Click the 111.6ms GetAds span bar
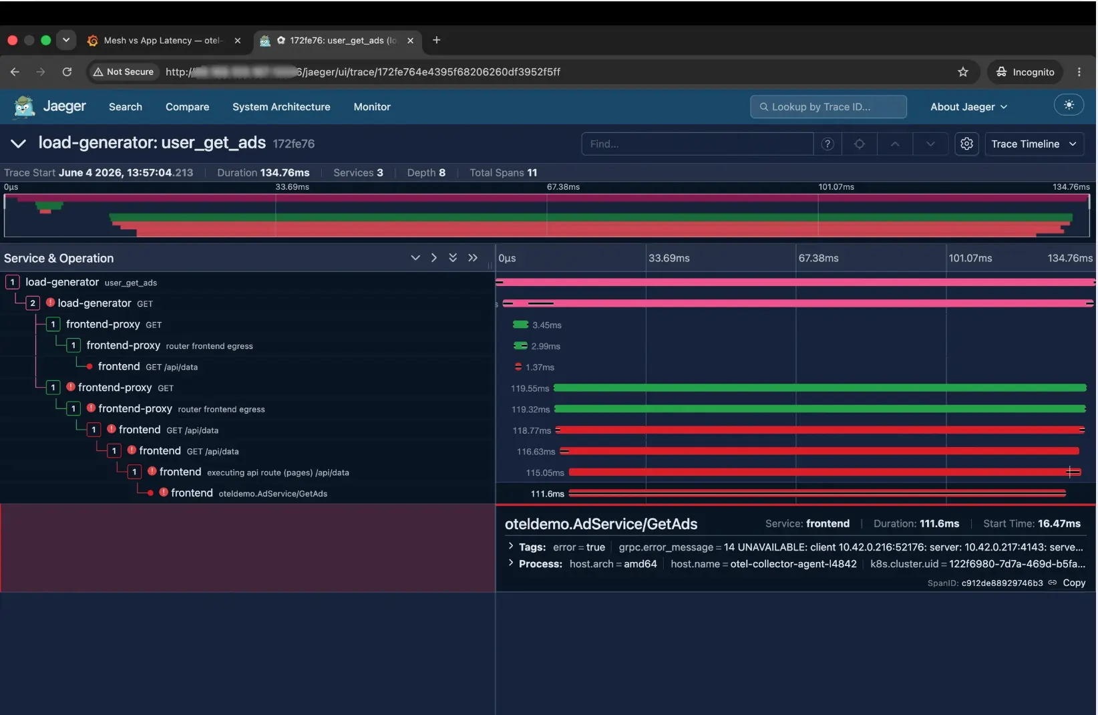This screenshot has width=1098, height=715. (x=817, y=493)
